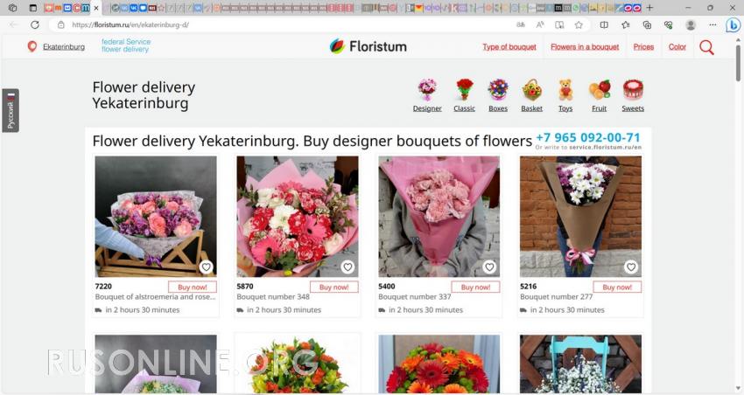Open the Favorites list icon
The height and width of the screenshot is (395, 744).
click(625, 24)
